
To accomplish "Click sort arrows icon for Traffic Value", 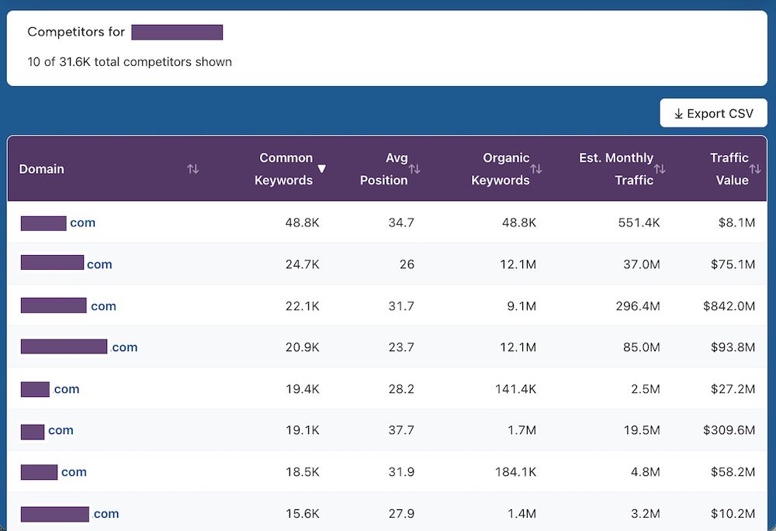I will (755, 169).
